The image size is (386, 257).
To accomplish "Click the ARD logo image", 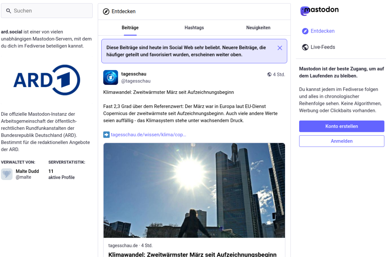I will click(47, 80).
